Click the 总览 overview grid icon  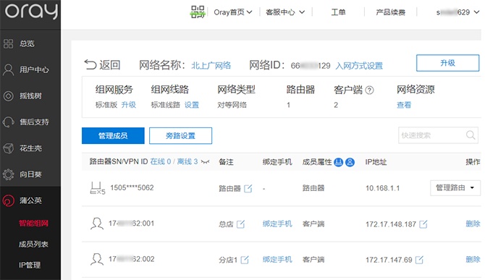click(9, 43)
